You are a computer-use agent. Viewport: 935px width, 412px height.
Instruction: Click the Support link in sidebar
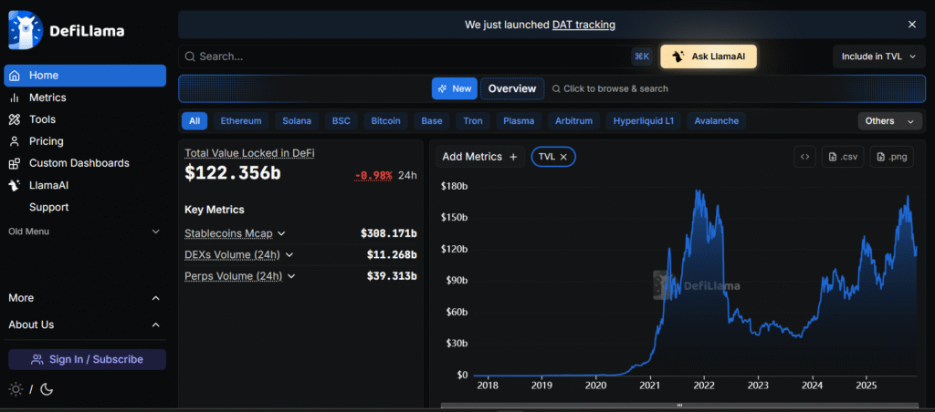(49, 207)
